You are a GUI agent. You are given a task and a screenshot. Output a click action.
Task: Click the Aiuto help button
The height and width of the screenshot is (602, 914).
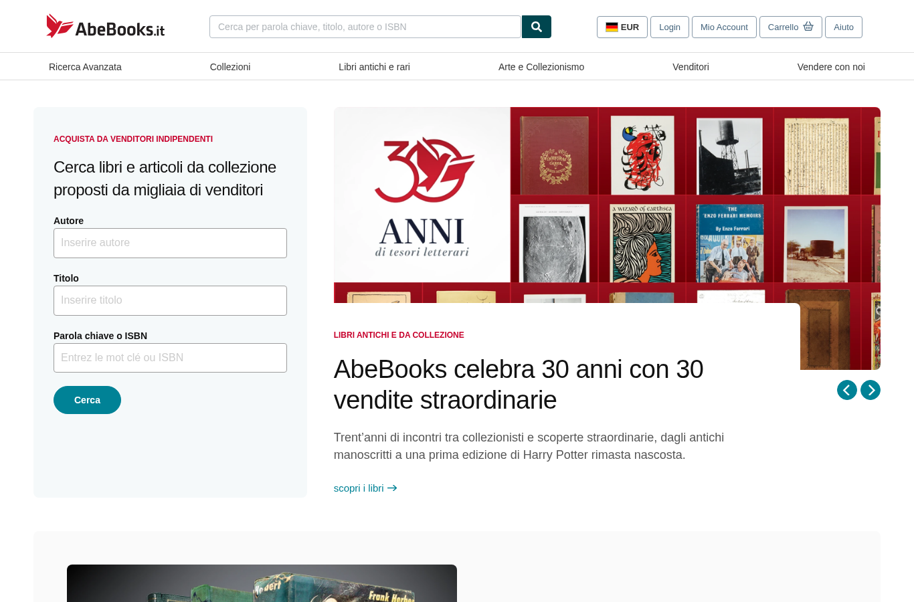844,27
